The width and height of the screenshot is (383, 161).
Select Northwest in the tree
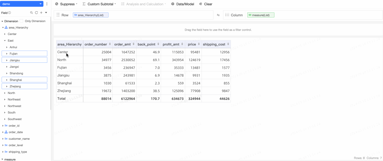(x=14, y=106)
